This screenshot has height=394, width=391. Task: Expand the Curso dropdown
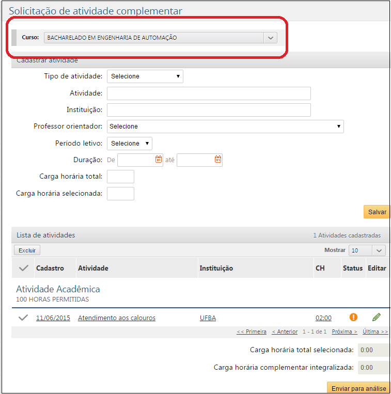270,38
